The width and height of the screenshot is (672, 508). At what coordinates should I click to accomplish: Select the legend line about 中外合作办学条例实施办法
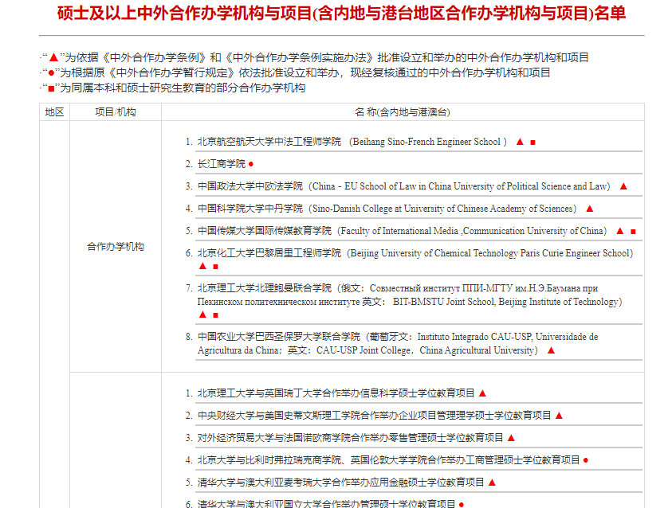tap(315, 57)
